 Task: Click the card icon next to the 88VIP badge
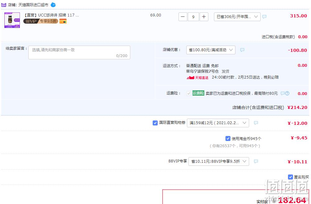pos(63,21)
